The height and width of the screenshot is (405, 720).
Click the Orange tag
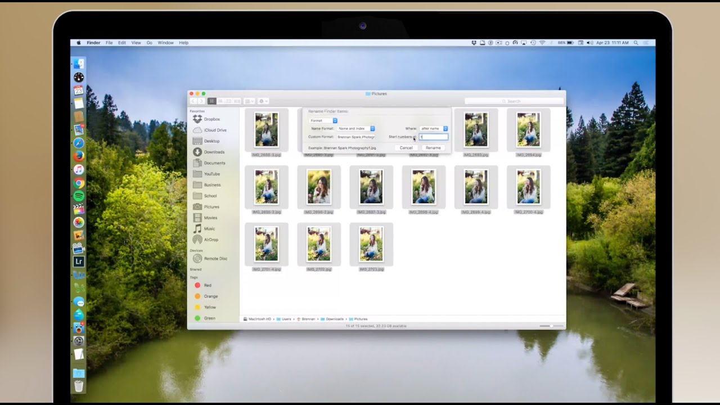coord(206,296)
